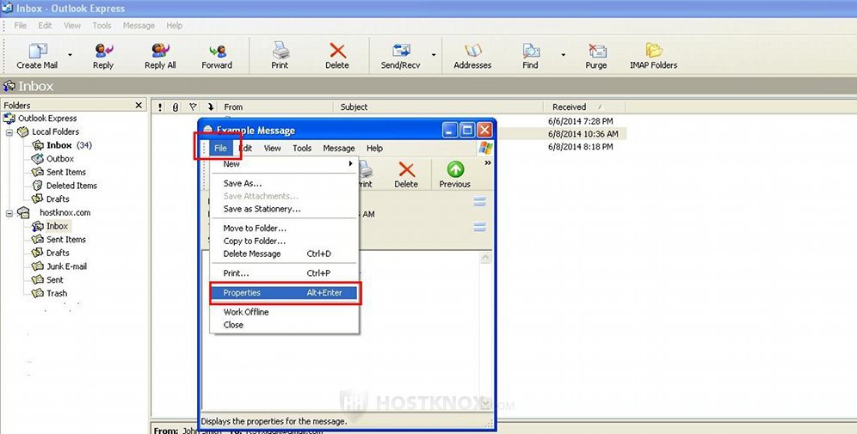
Task: Click Delete in Example Message window toolbar
Action: [406, 174]
